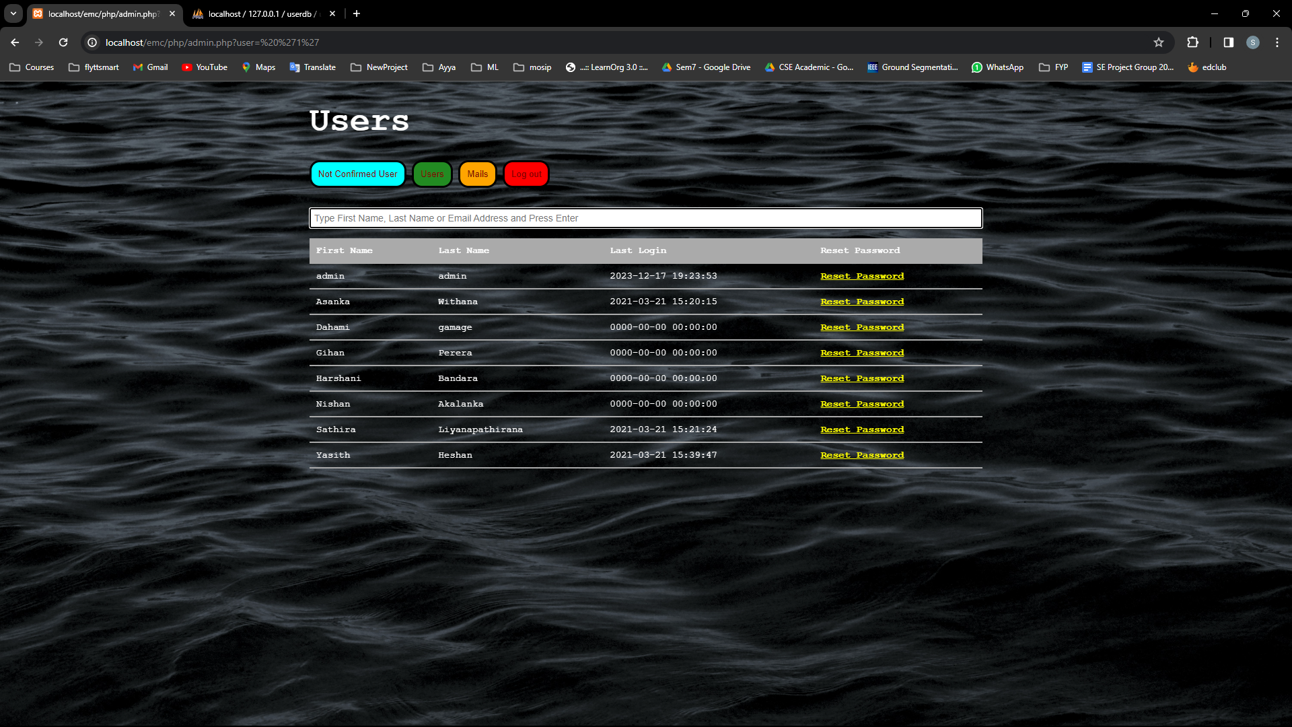This screenshot has height=727, width=1292.
Task: Reset Password for Yasith Heshan
Action: 862,455
